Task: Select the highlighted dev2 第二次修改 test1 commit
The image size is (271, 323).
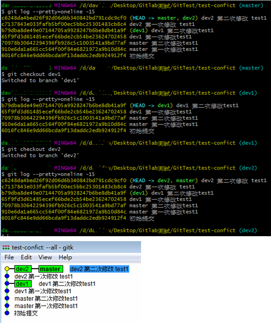Action: (x=99, y=269)
